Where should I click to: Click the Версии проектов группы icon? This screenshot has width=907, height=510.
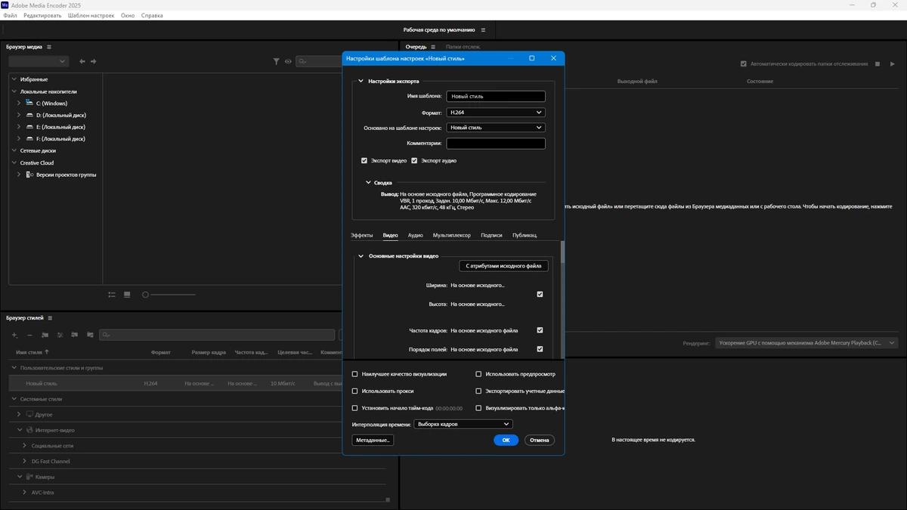(x=29, y=175)
